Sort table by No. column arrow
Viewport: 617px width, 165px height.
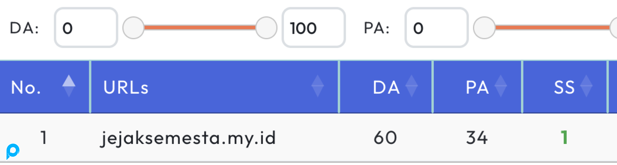pos(69,86)
